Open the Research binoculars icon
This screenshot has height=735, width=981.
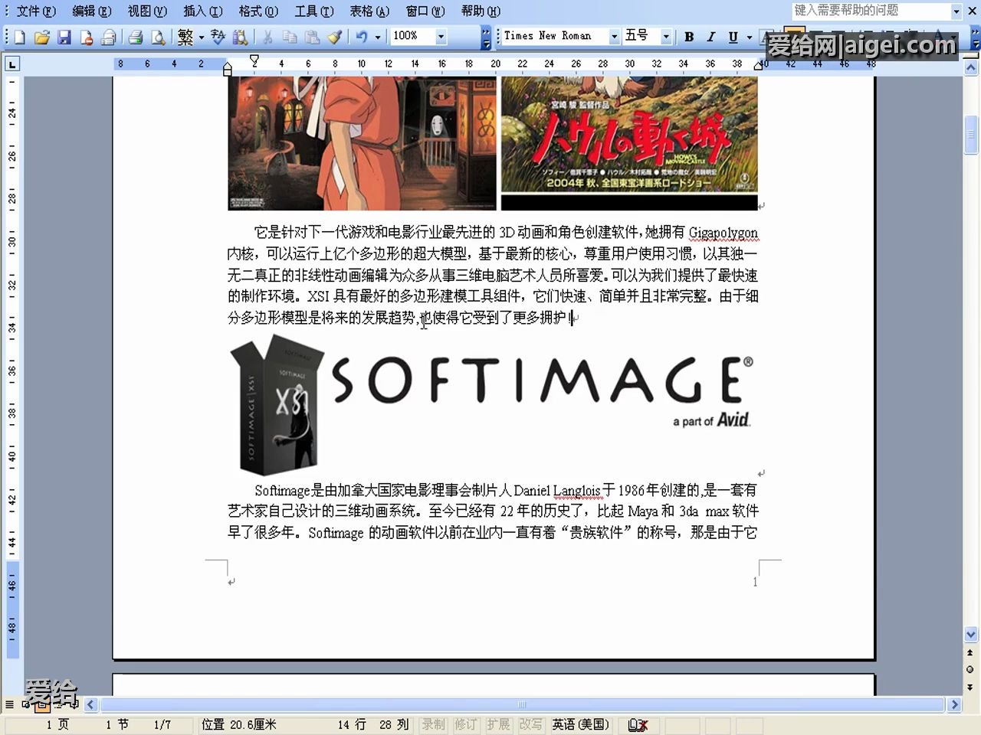point(240,37)
